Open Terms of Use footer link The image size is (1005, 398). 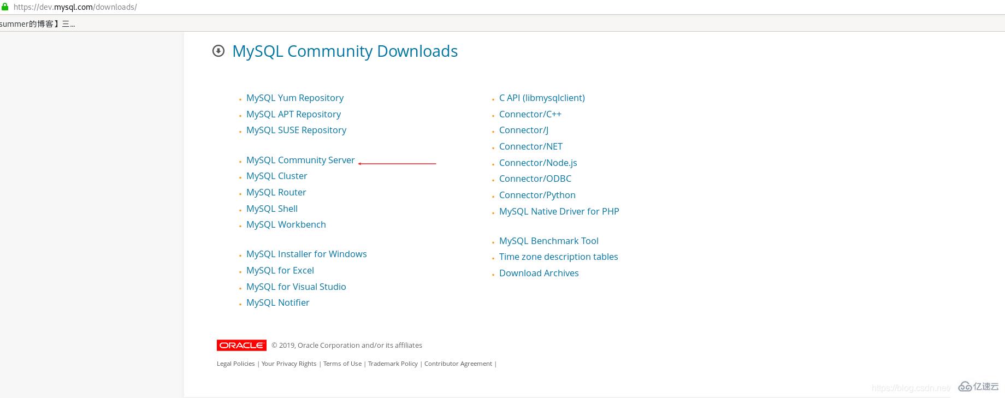click(x=342, y=364)
